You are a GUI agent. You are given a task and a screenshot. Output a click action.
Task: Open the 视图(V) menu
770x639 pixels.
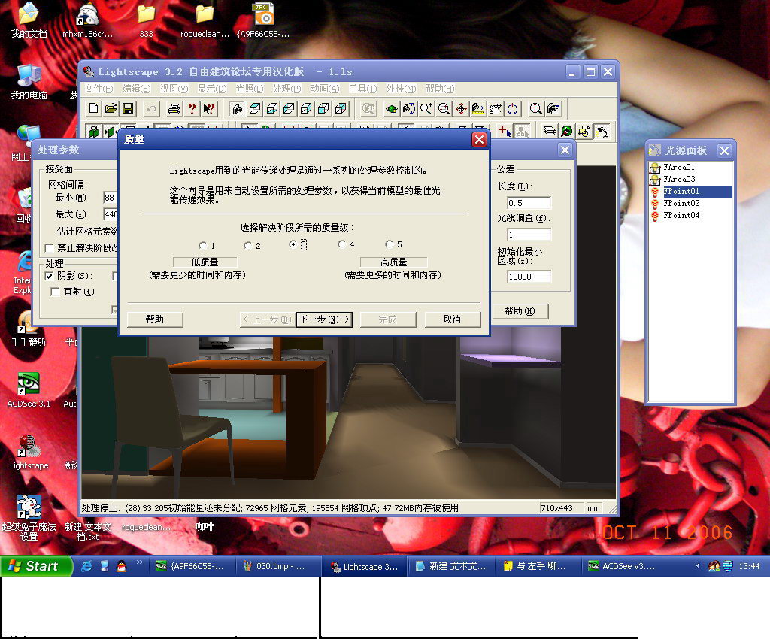point(174,89)
